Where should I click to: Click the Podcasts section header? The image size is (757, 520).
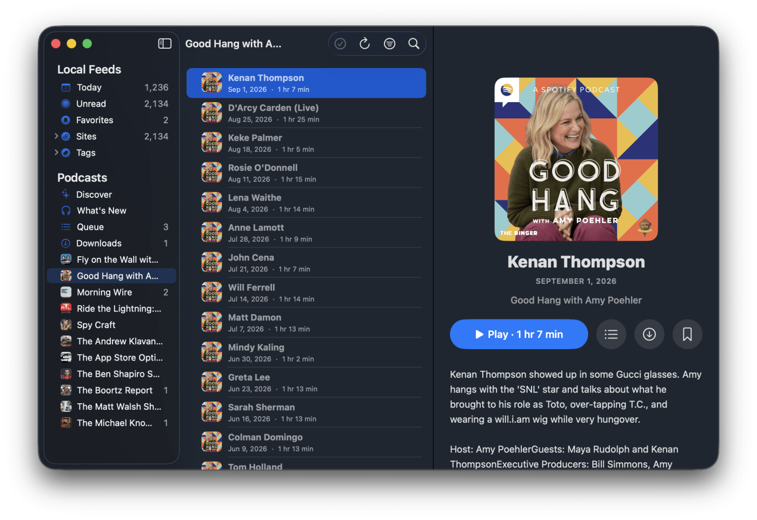coord(82,178)
